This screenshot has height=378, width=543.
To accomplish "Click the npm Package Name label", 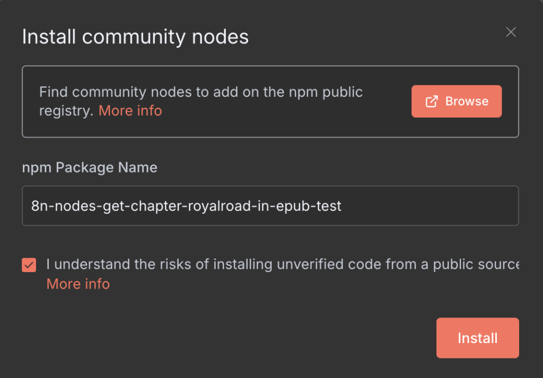I will 90,168.
